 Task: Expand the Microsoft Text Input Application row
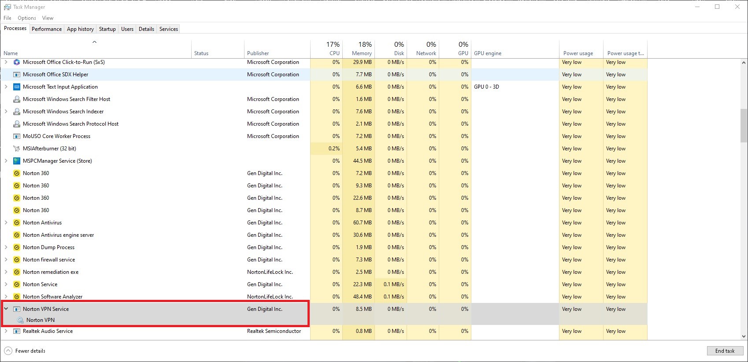tap(6, 87)
